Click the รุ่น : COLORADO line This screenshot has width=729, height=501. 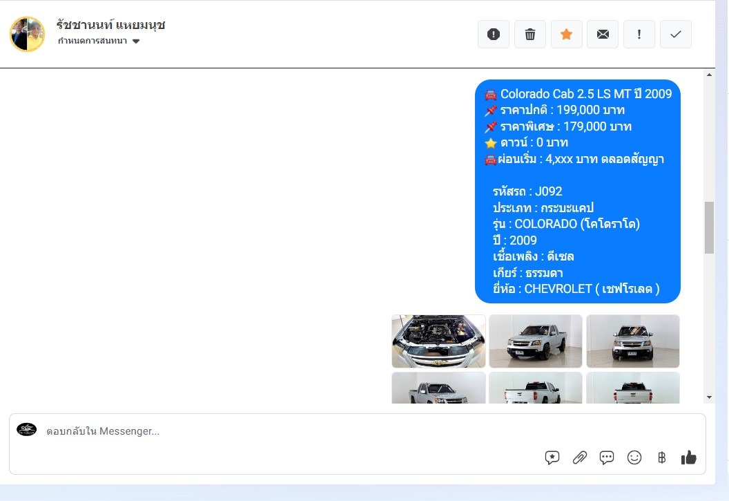(x=566, y=224)
